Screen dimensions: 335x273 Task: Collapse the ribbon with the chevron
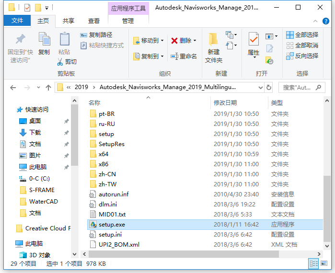315,21
